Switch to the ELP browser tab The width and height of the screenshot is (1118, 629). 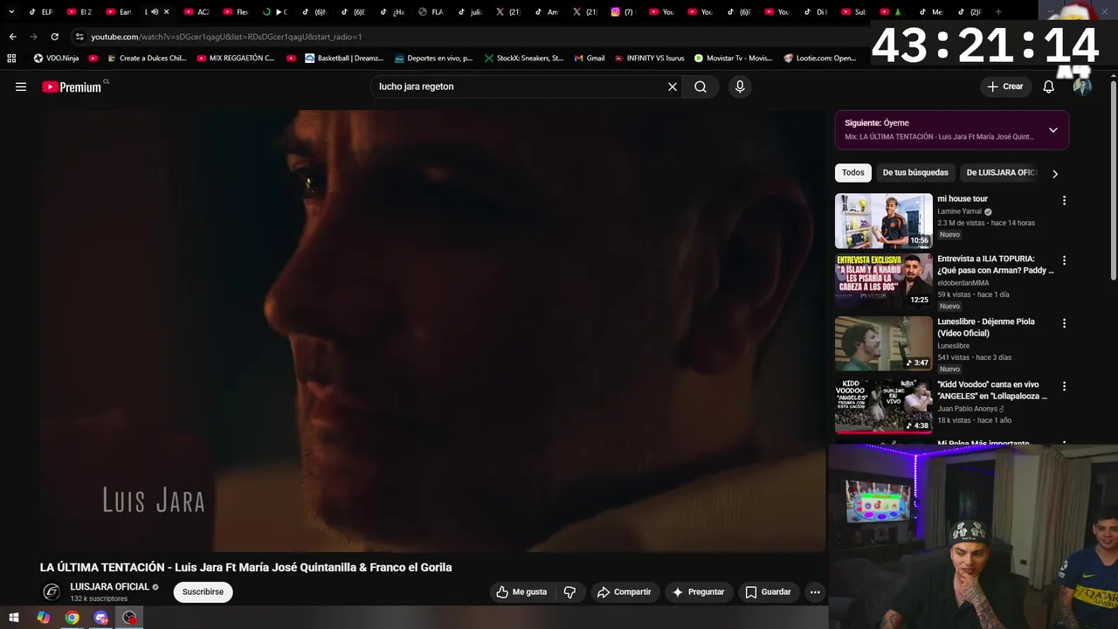(40, 12)
